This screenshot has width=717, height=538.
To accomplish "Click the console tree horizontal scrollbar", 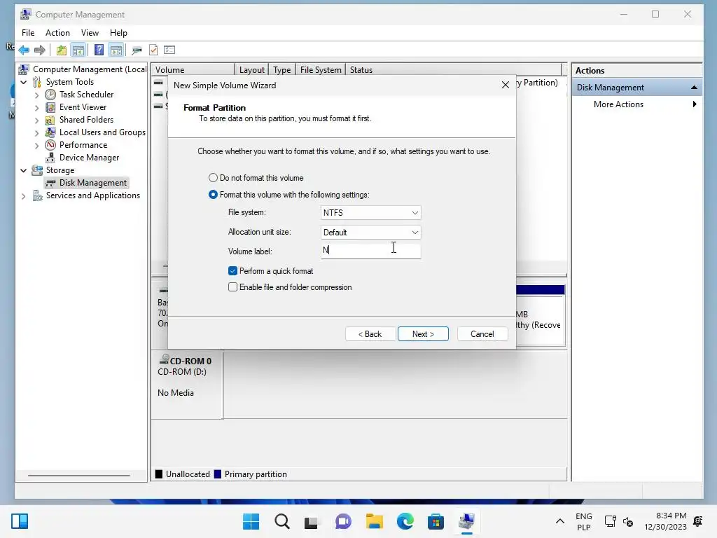I will [78, 476].
